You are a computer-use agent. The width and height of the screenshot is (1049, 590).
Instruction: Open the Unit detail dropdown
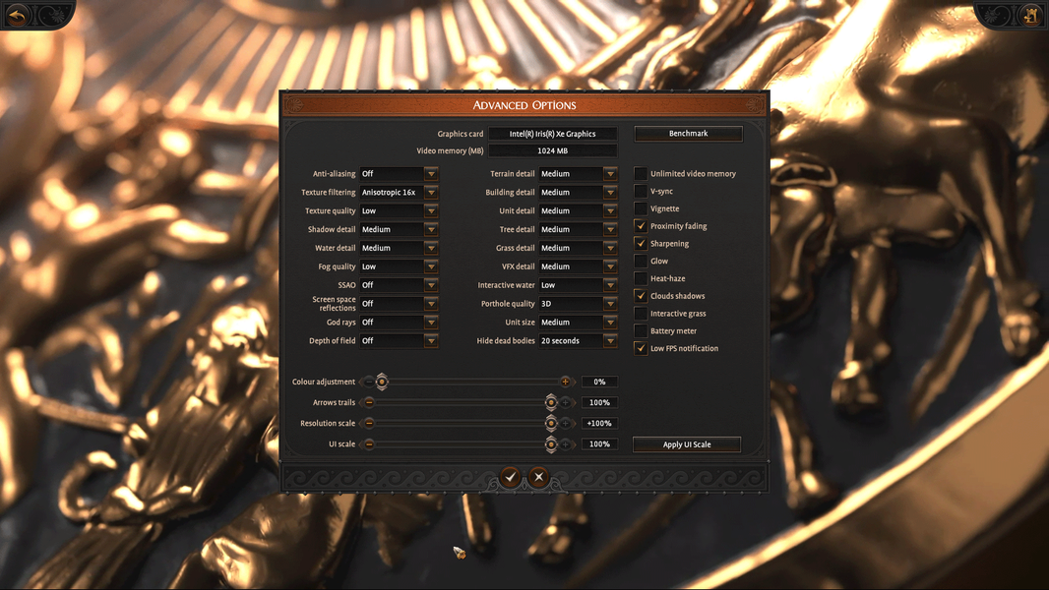[578, 210]
